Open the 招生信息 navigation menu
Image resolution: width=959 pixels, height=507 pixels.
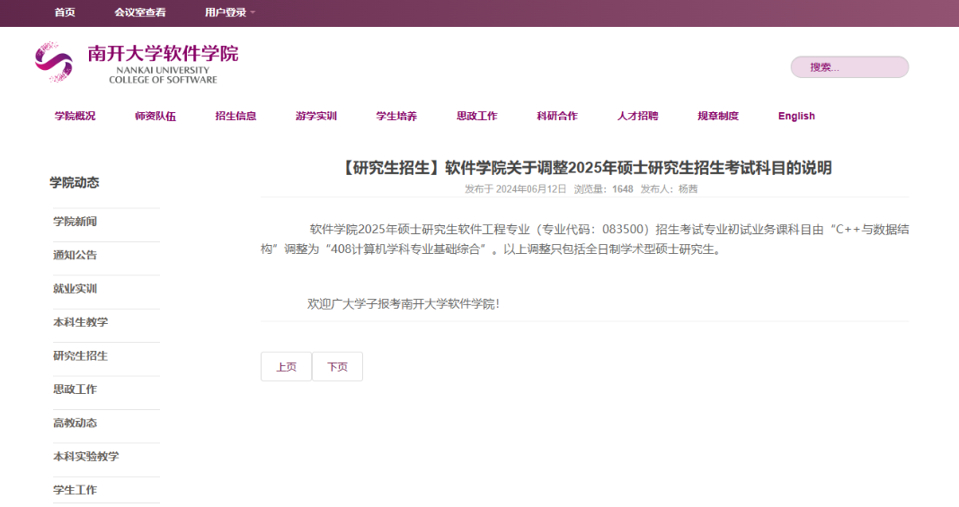[236, 116]
